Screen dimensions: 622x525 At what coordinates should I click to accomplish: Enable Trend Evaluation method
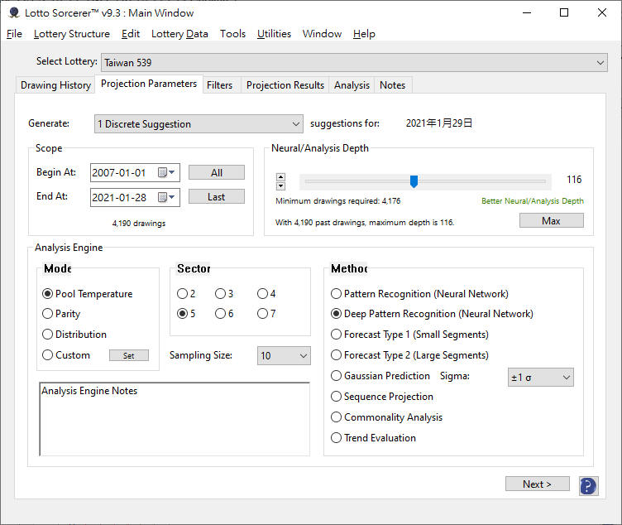(336, 438)
